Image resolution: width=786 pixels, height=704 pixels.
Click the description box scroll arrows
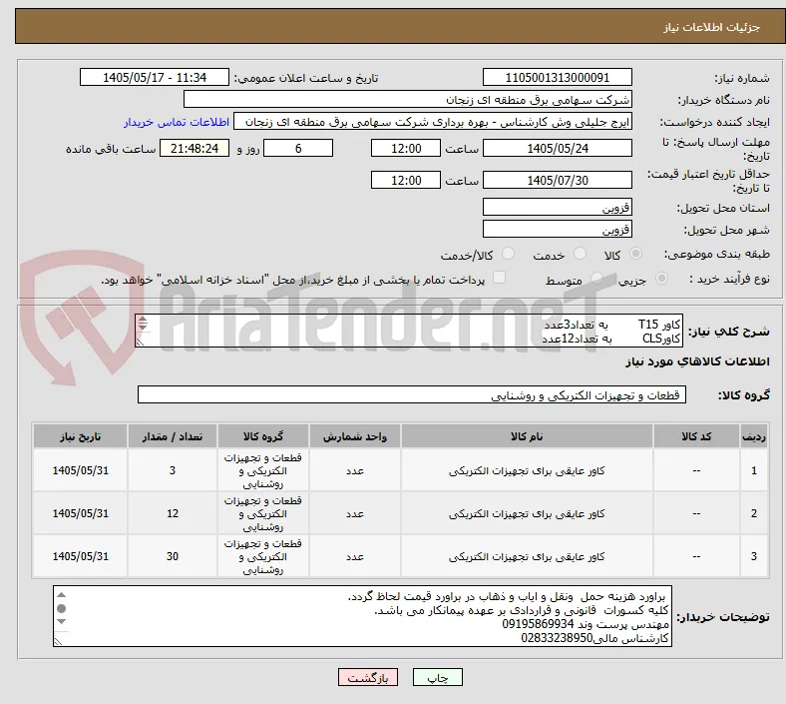(143, 324)
